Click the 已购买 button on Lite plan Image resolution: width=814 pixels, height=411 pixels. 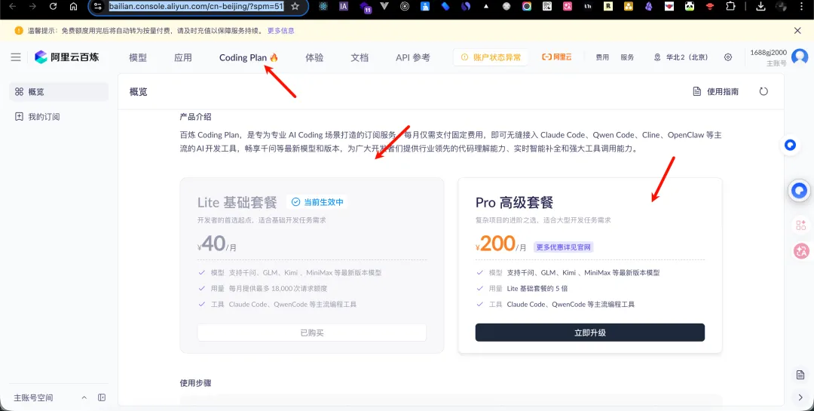pos(312,333)
